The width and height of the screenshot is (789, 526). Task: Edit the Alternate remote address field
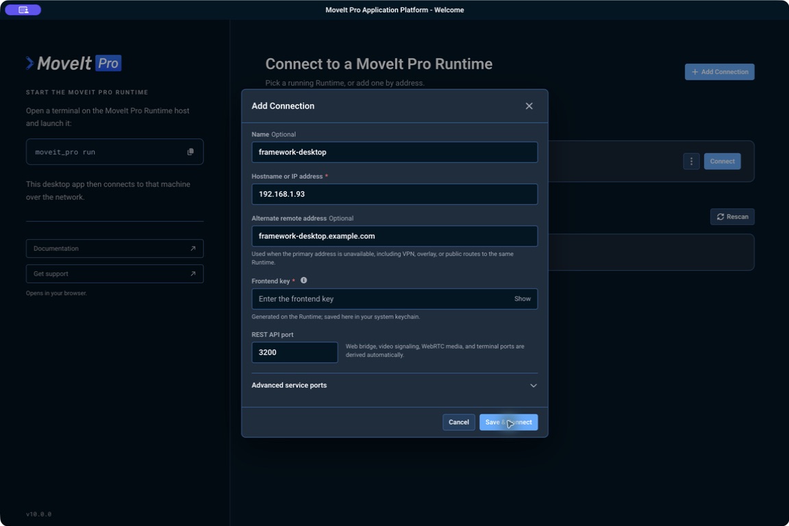click(394, 236)
